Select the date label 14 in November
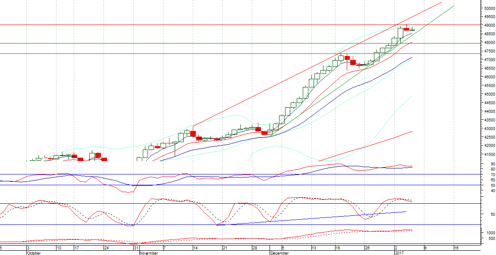The image size is (496, 255). [195, 248]
